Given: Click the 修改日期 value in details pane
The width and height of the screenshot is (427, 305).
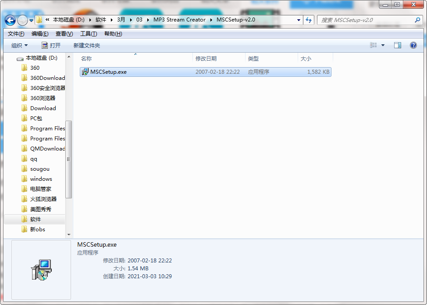Looking at the screenshot, I should click(149, 261).
